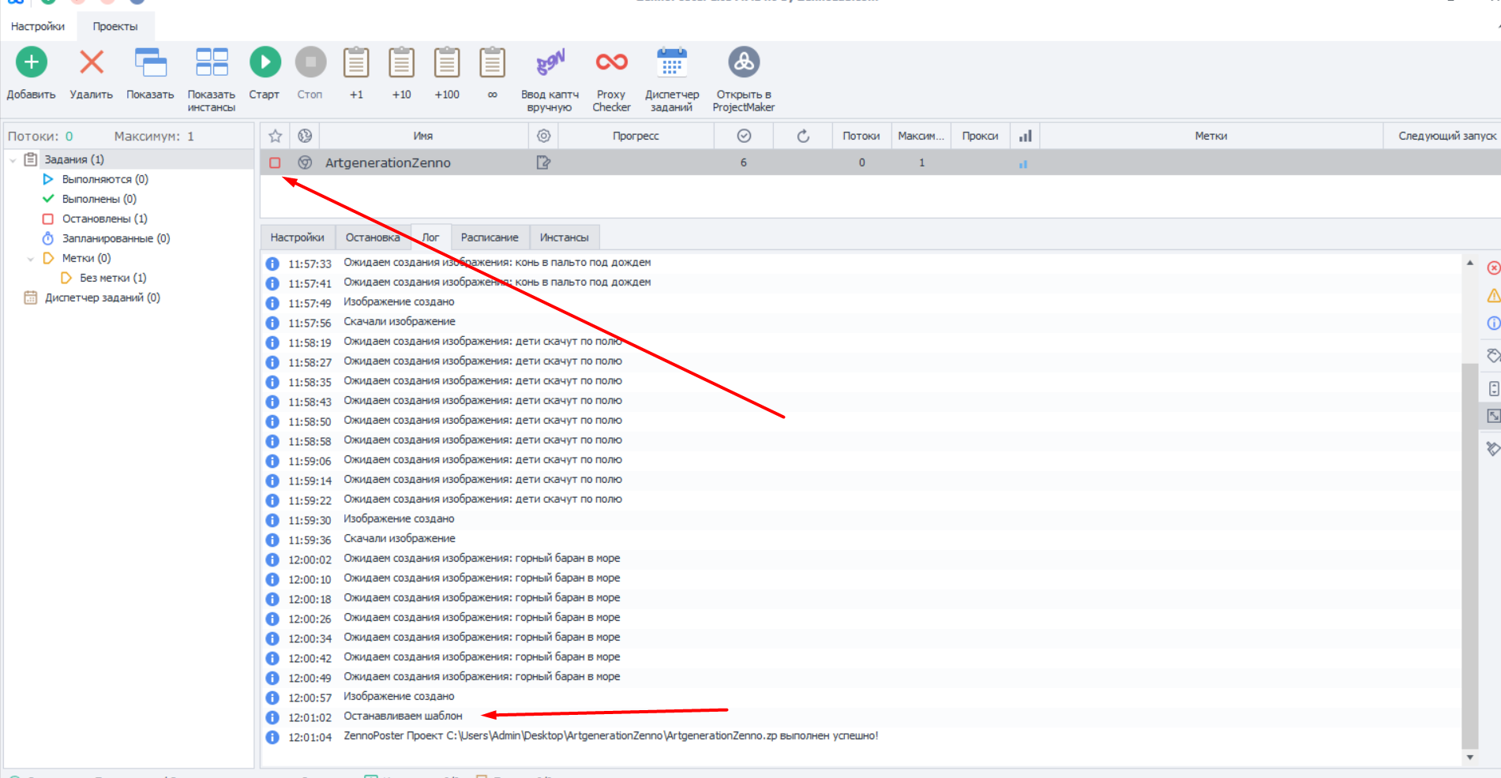Viewport: 1501px width, 778px height.
Task: Click the globe column header icon
Action: [305, 136]
